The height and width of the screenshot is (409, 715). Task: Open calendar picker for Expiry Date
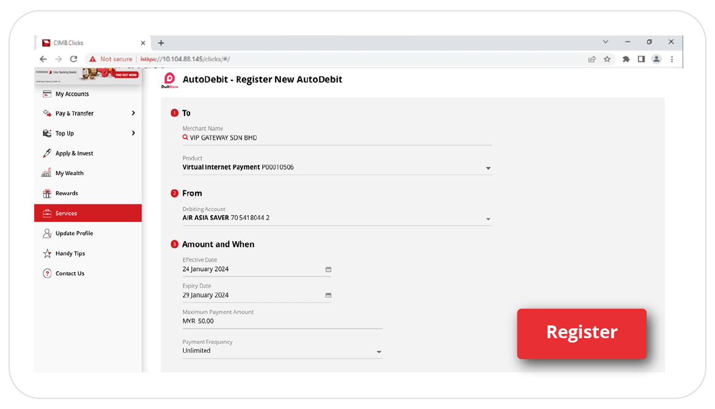pos(328,295)
